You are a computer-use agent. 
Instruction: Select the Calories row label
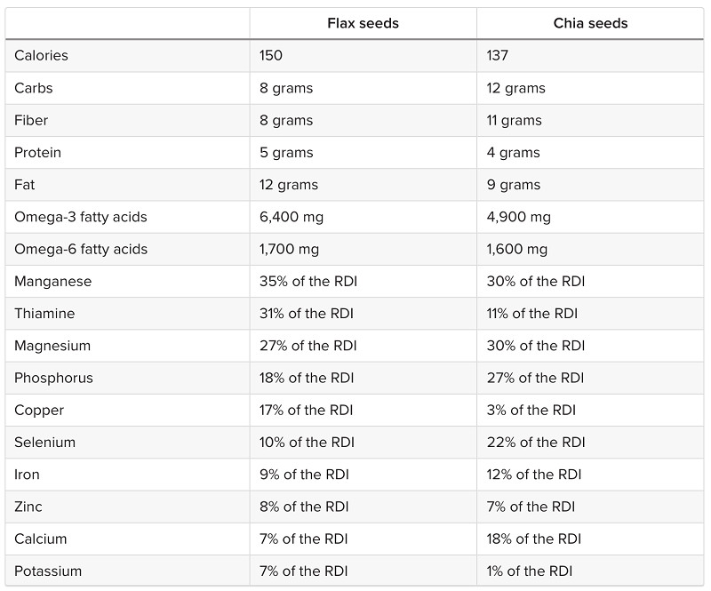point(41,56)
